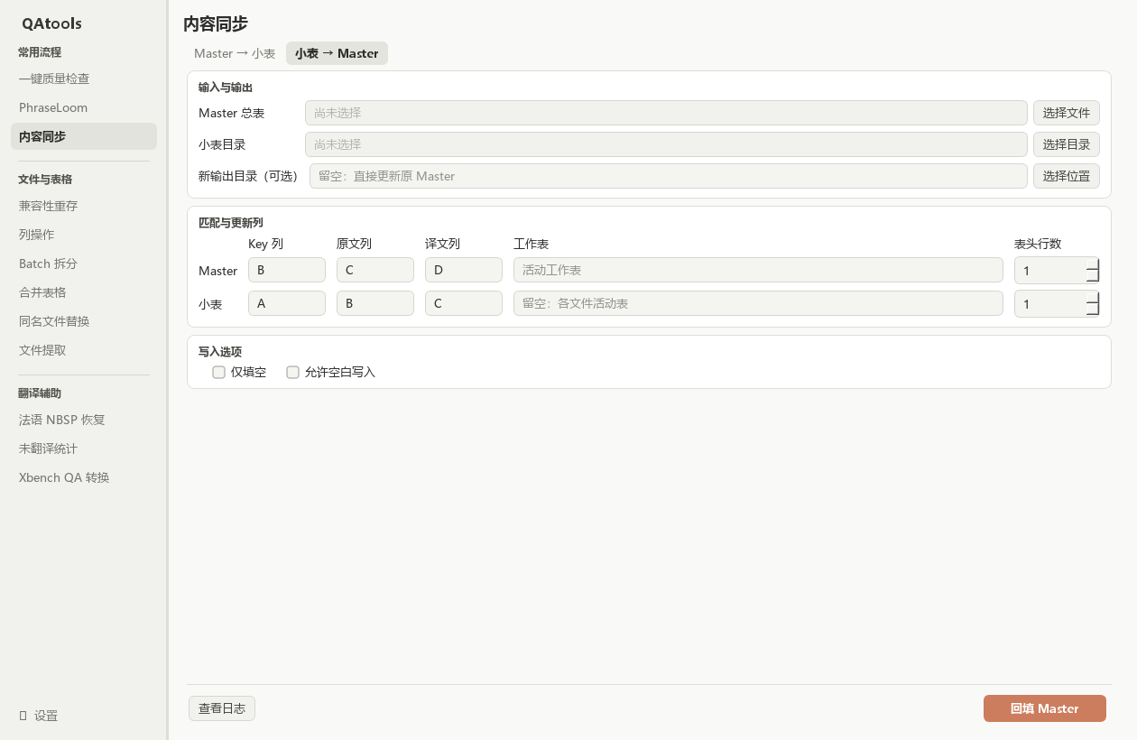Viewport: 1137px width, 740px height.
Task: Click the 小表目录 path field
Action: click(666, 144)
